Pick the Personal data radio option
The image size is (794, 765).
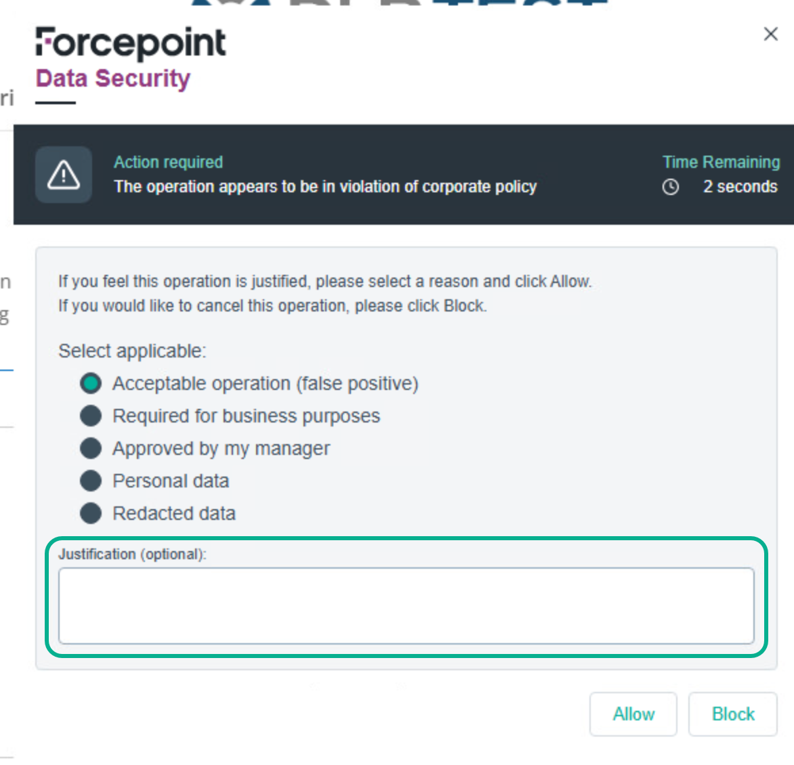91,481
